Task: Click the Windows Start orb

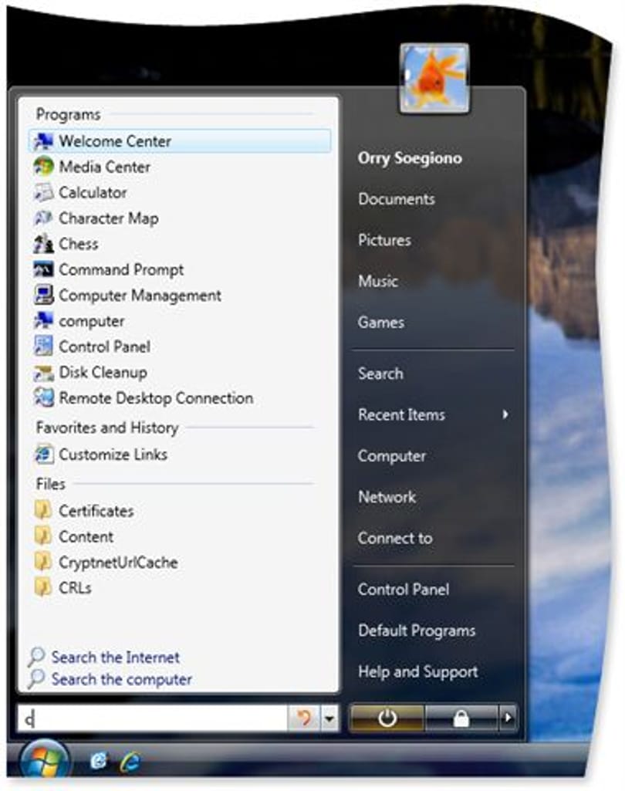Action: 45,762
